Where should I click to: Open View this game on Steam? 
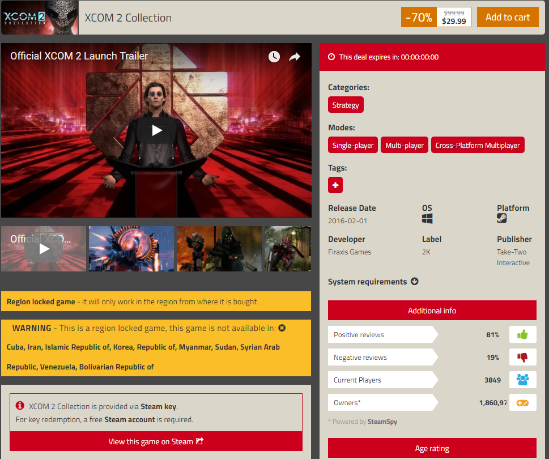tap(156, 441)
